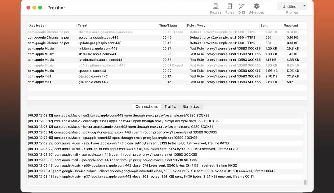Click the Profiles label under dropdown

coord(292,12)
